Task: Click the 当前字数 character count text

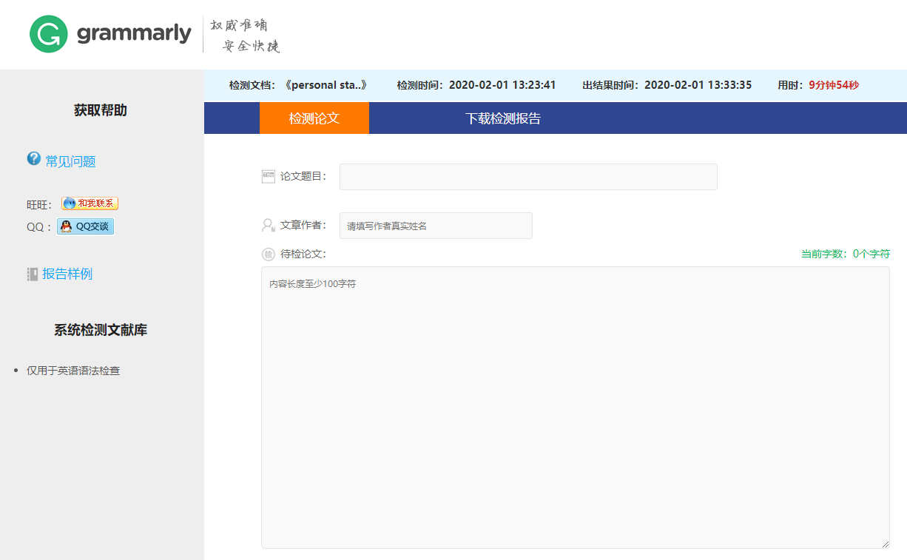Action: pos(846,254)
